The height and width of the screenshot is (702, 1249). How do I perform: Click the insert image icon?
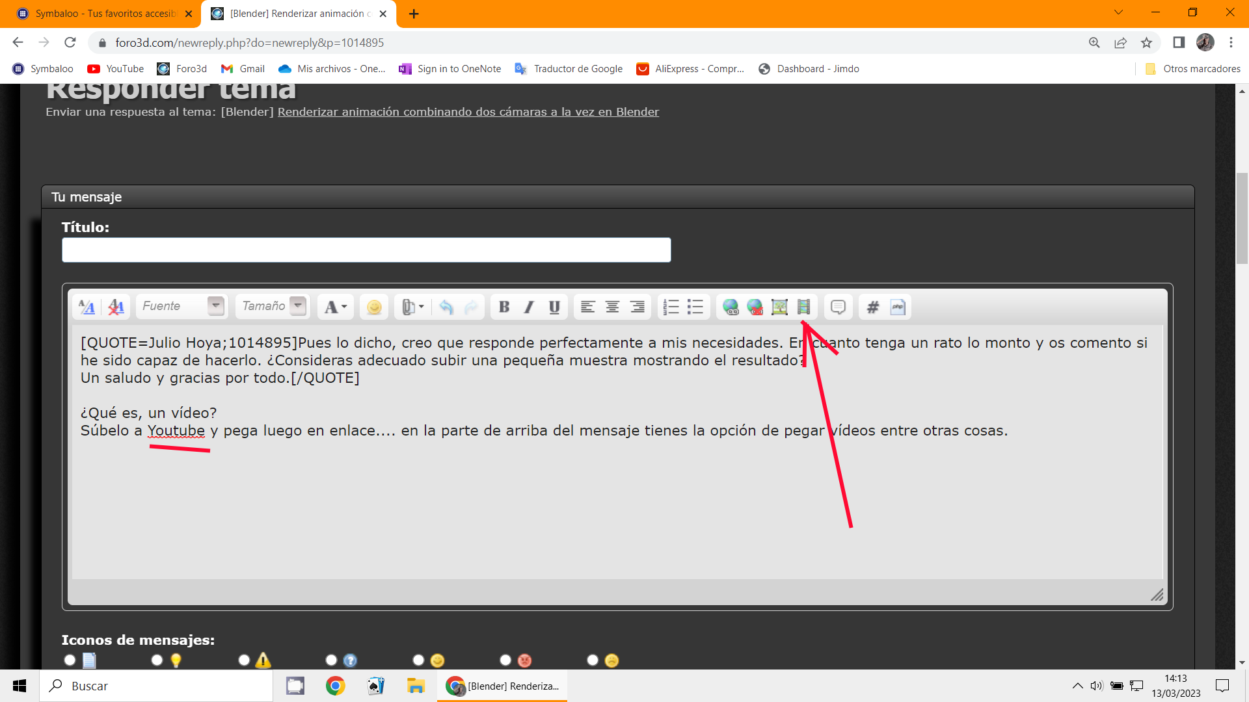[779, 307]
